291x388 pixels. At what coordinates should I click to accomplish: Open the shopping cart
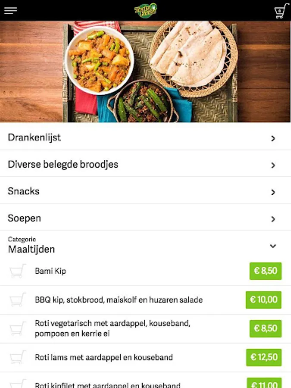coord(281,11)
